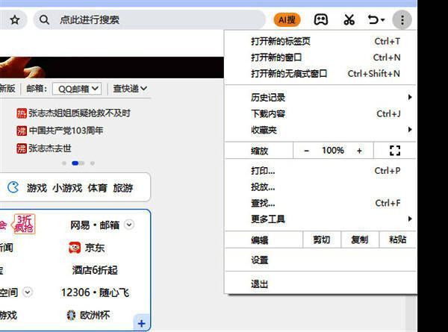
Task: Open the QQ邮箱 dropdown selector
Action: pos(76,89)
